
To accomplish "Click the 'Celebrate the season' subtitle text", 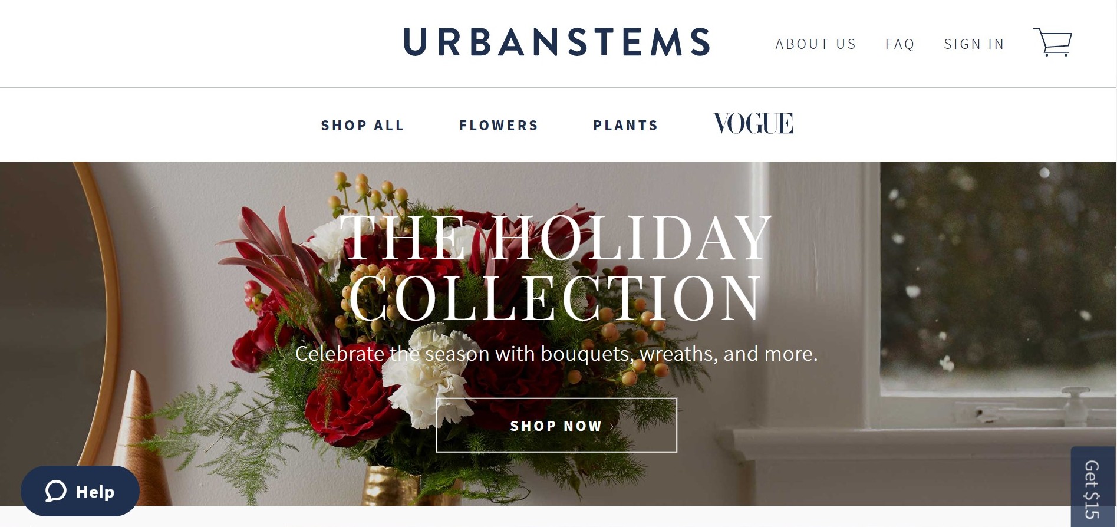I will point(556,354).
